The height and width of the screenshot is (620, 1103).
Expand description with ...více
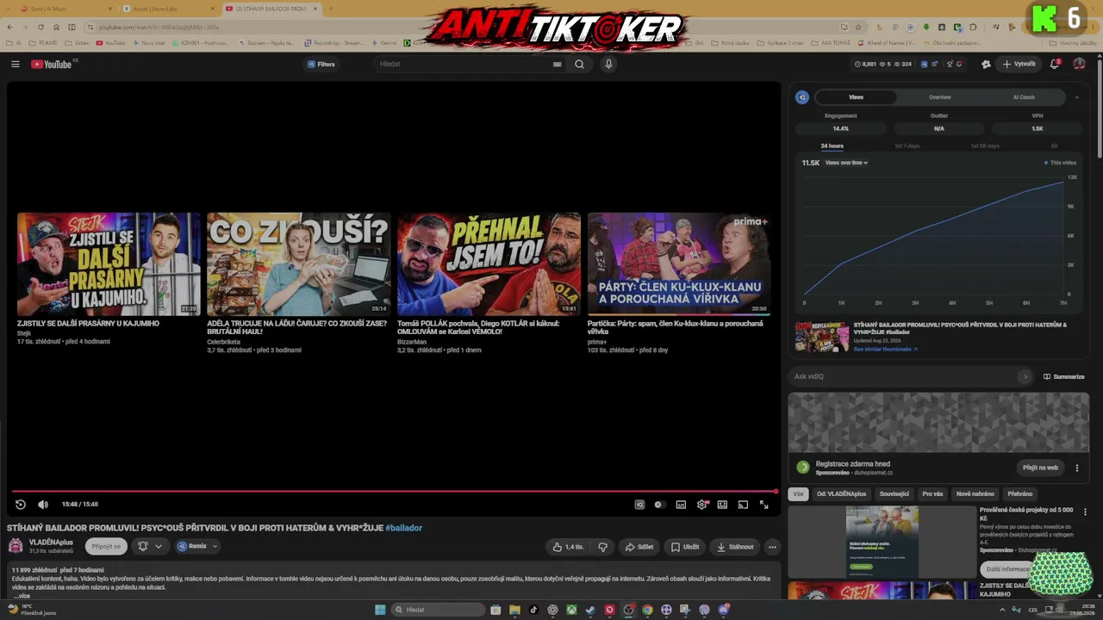tap(22, 596)
